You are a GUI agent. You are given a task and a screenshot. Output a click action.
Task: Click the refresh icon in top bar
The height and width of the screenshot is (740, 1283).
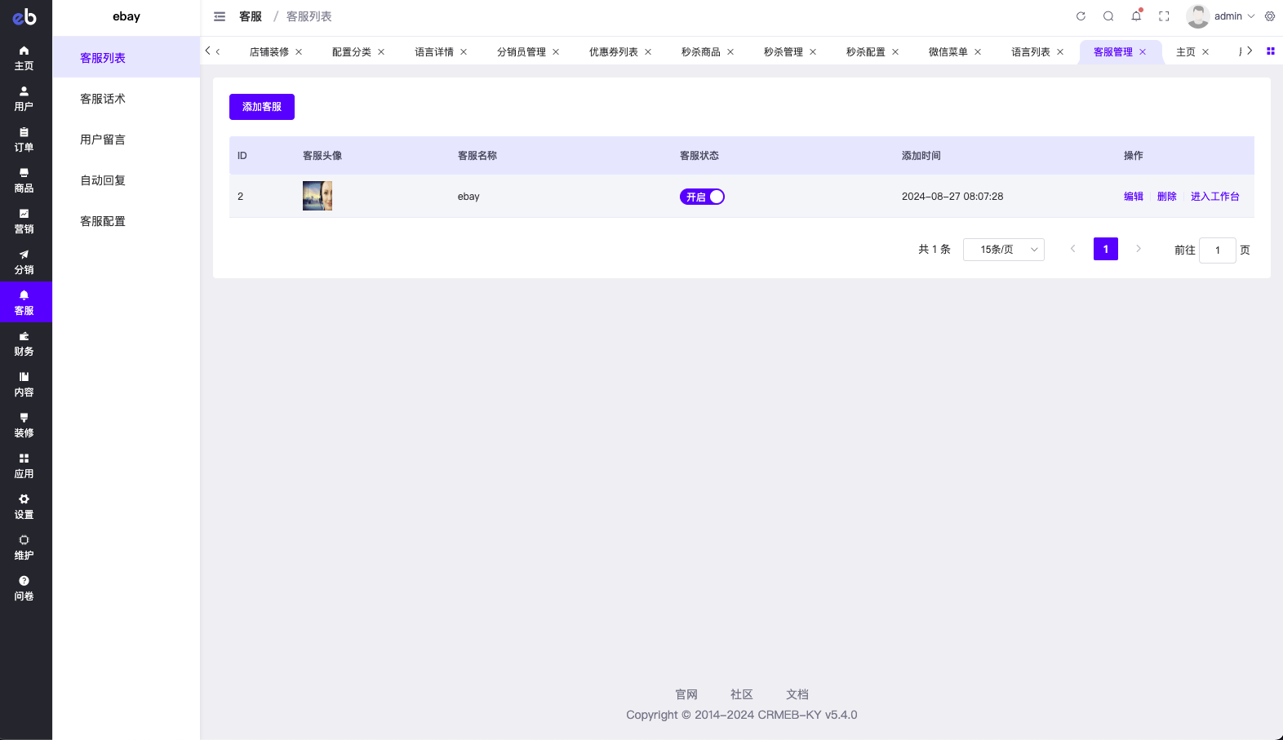pos(1081,16)
